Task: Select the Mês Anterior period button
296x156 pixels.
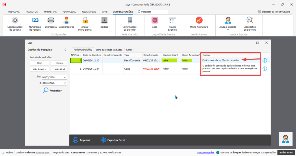Action: [39, 69]
